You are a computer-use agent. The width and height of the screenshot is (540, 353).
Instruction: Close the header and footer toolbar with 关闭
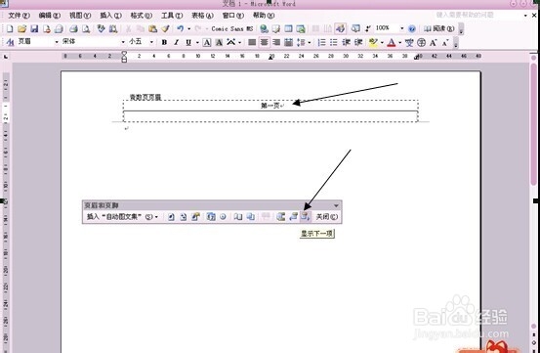pyautogui.click(x=326, y=217)
